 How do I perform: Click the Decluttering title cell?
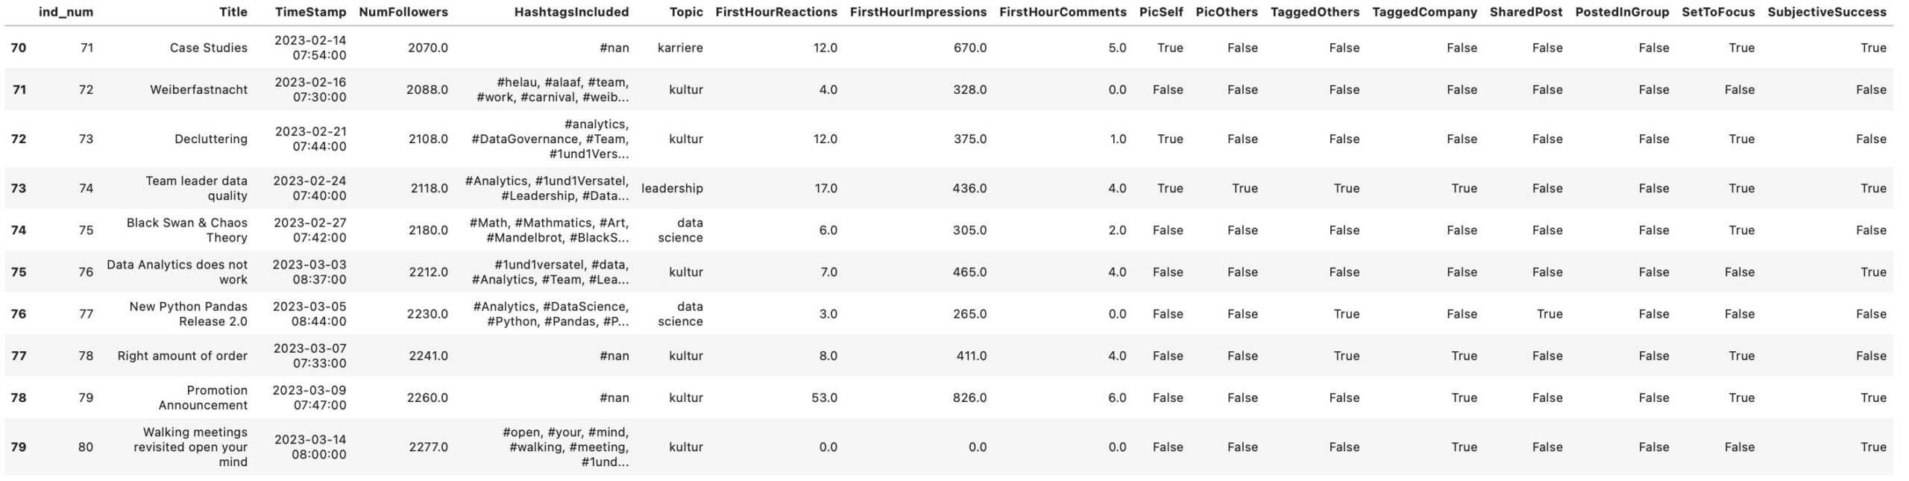210,139
